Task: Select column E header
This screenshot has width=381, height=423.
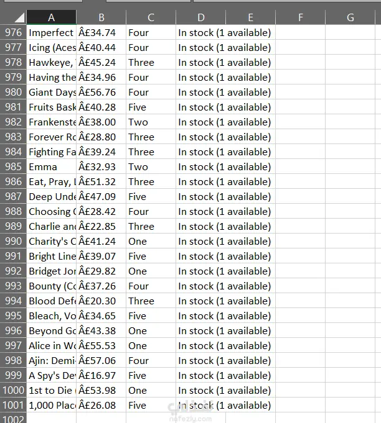Action: point(250,17)
